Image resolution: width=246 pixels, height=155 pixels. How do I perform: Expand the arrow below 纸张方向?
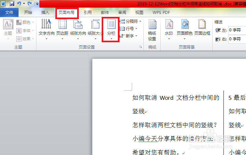pyautogui.click(x=78, y=39)
